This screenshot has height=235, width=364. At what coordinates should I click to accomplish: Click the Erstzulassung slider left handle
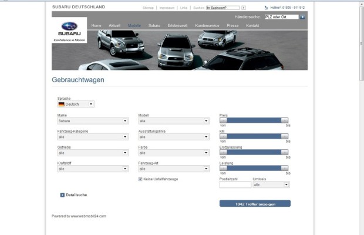223,152
